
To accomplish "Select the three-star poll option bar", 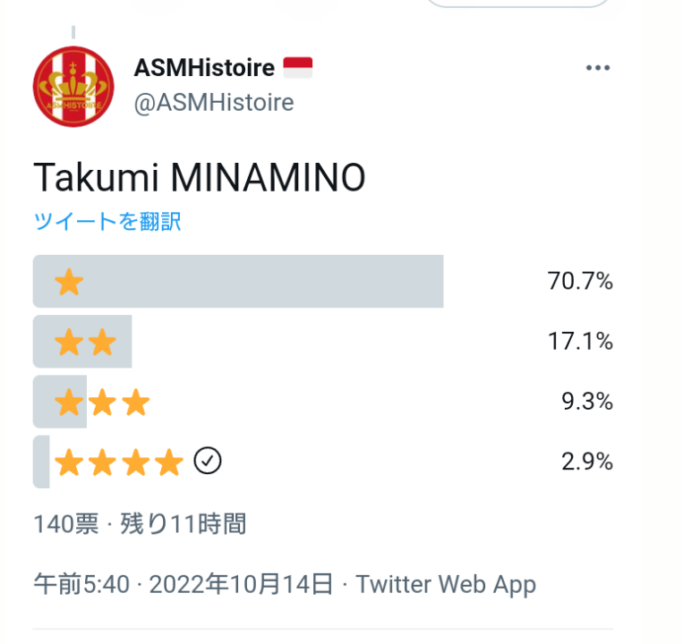I will coord(323,402).
